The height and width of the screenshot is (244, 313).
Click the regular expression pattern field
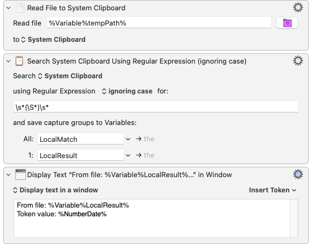point(156,107)
